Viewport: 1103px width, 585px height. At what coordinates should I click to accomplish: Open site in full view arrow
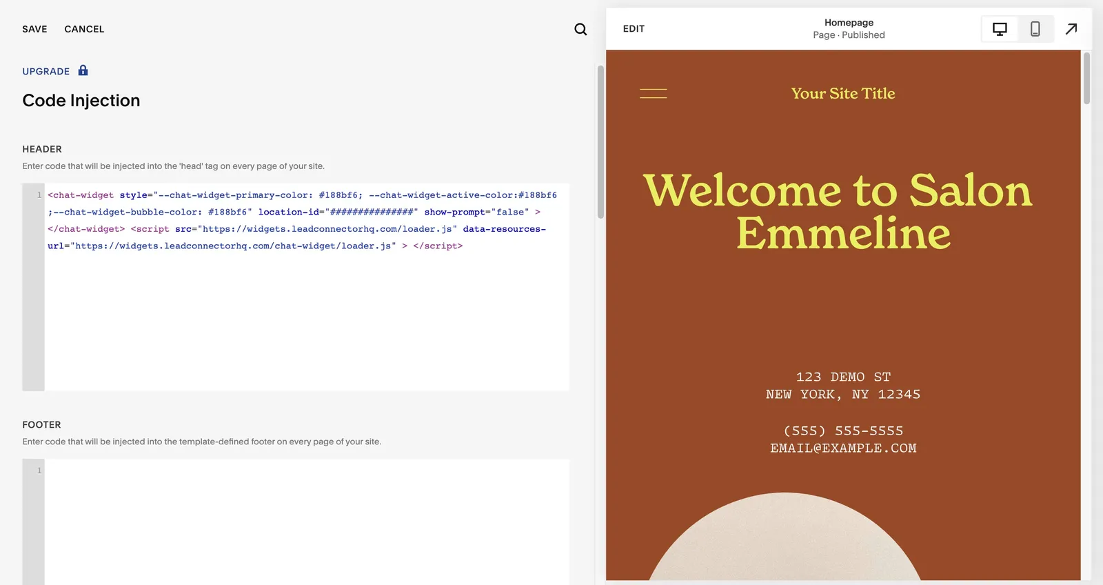click(x=1071, y=29)
